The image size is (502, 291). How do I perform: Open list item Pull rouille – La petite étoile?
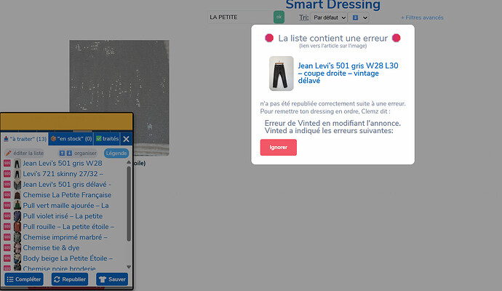68,227
